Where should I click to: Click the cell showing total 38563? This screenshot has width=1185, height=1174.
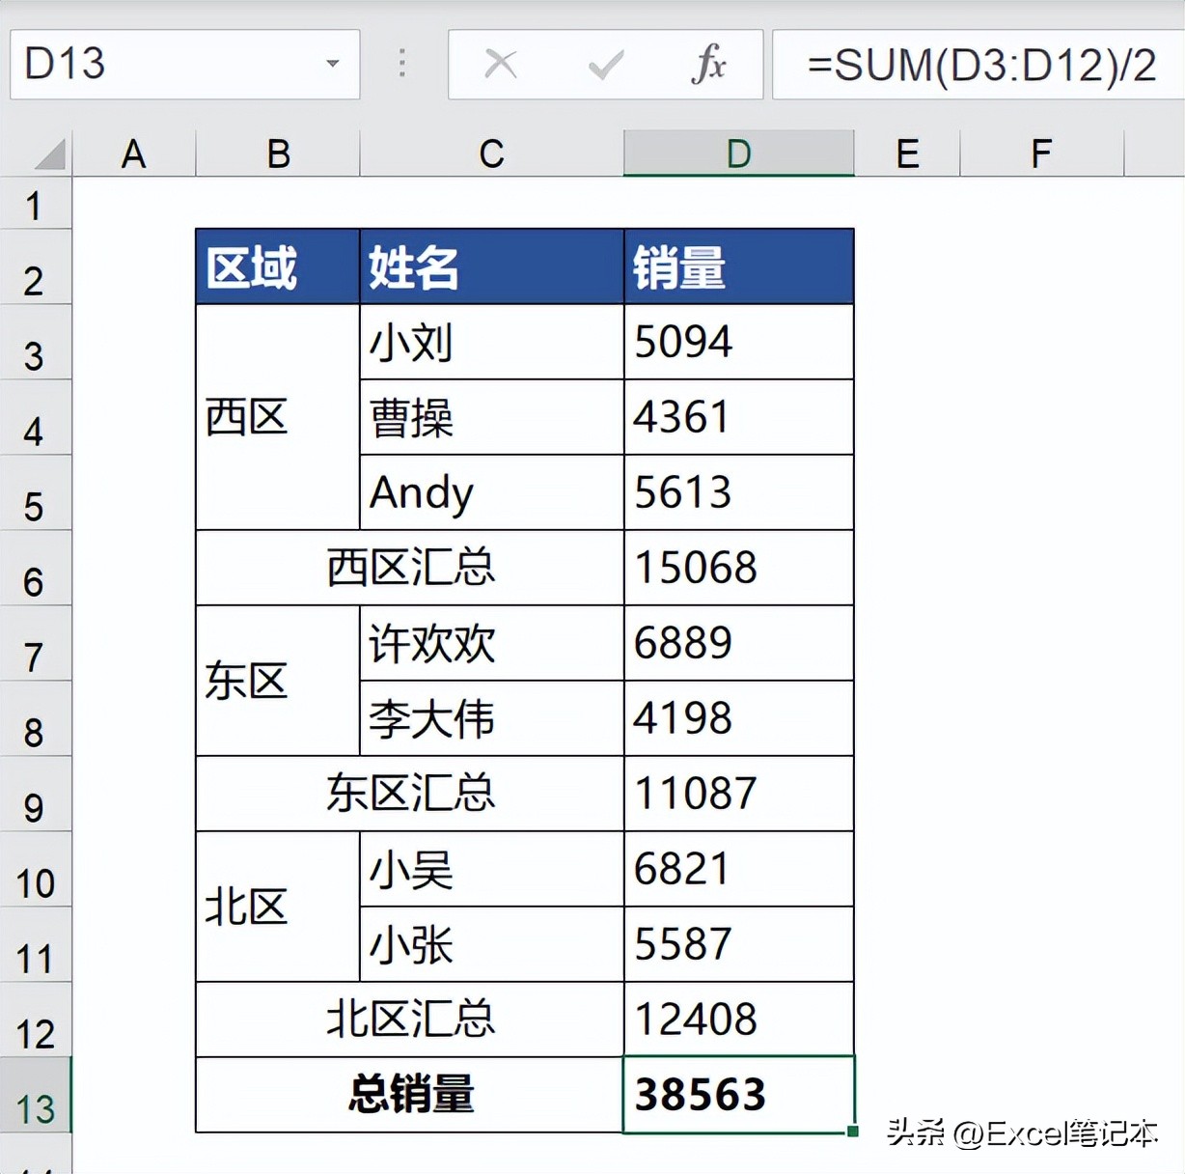coord(738,1094)
